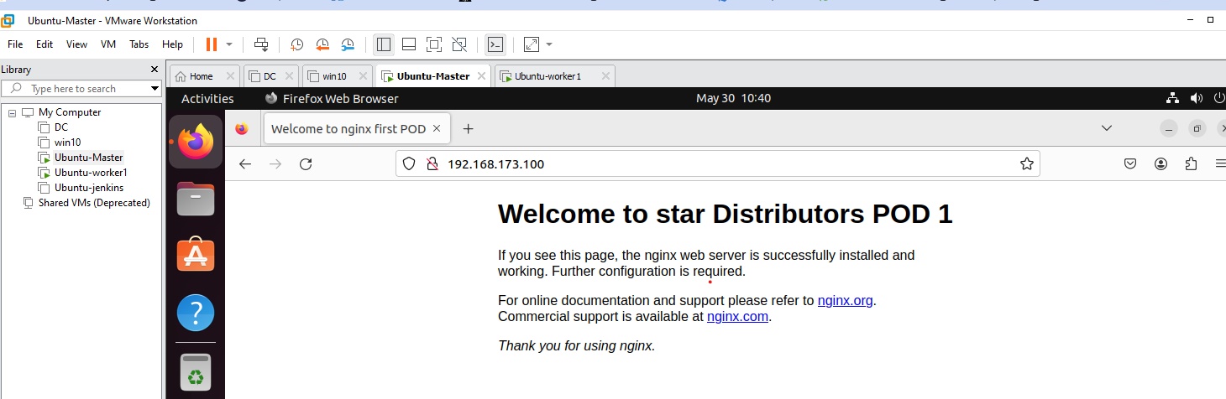
Task: Open the Edit menu
Action: [x=45, y=44]
